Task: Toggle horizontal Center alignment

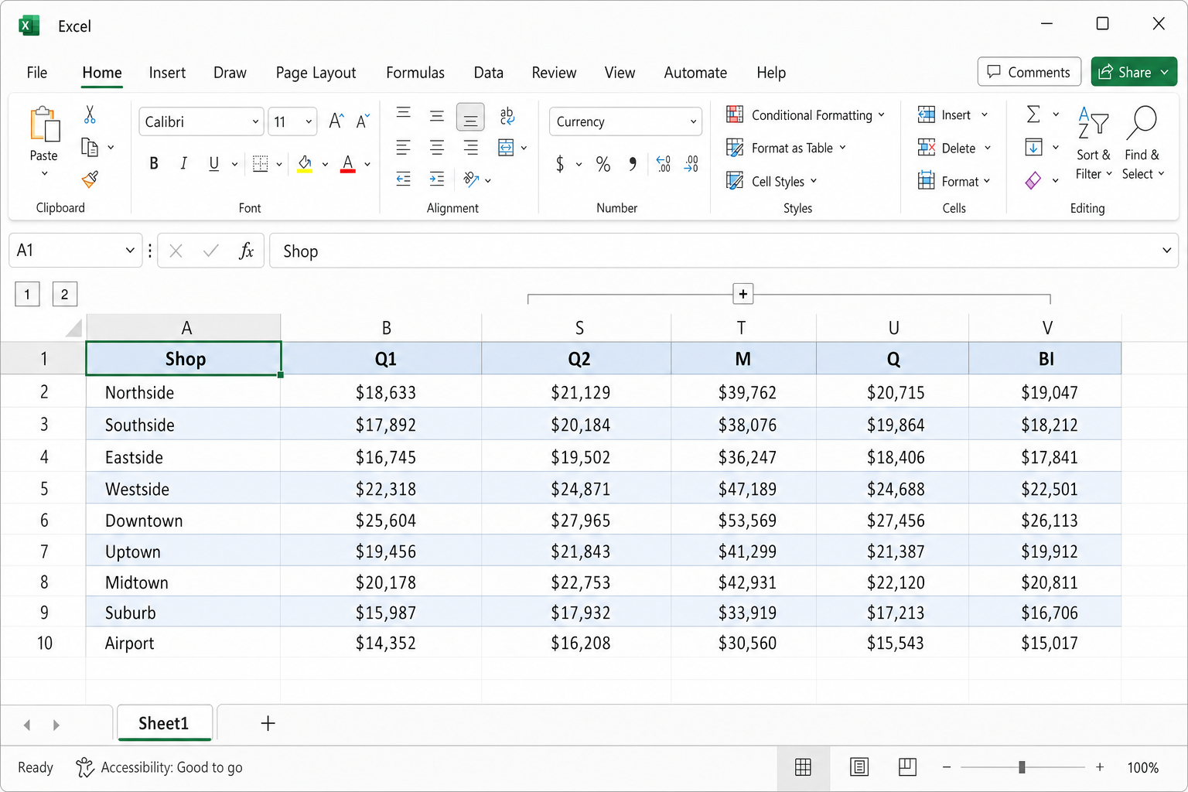Action: (437, 147)
